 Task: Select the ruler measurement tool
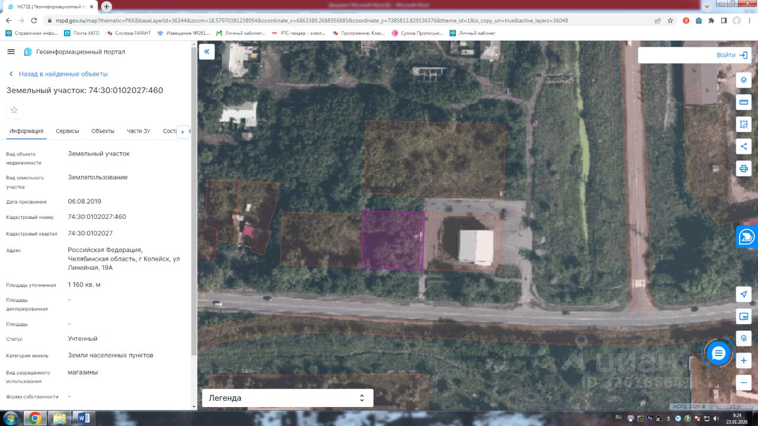click(x=744, y=102)
